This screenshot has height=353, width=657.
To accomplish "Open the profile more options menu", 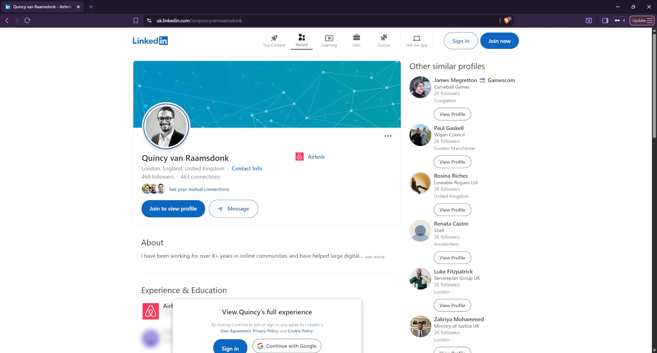I will click(x=388, y=136).
